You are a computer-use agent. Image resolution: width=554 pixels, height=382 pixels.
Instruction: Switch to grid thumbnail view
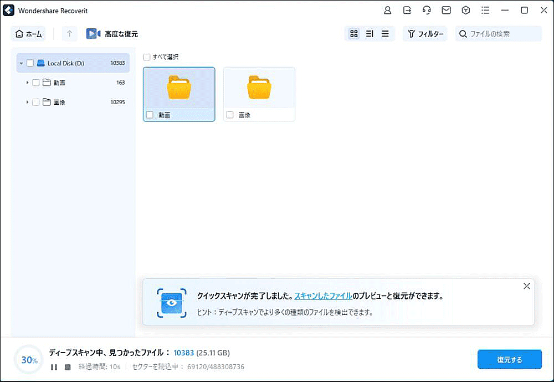(353, 34)
